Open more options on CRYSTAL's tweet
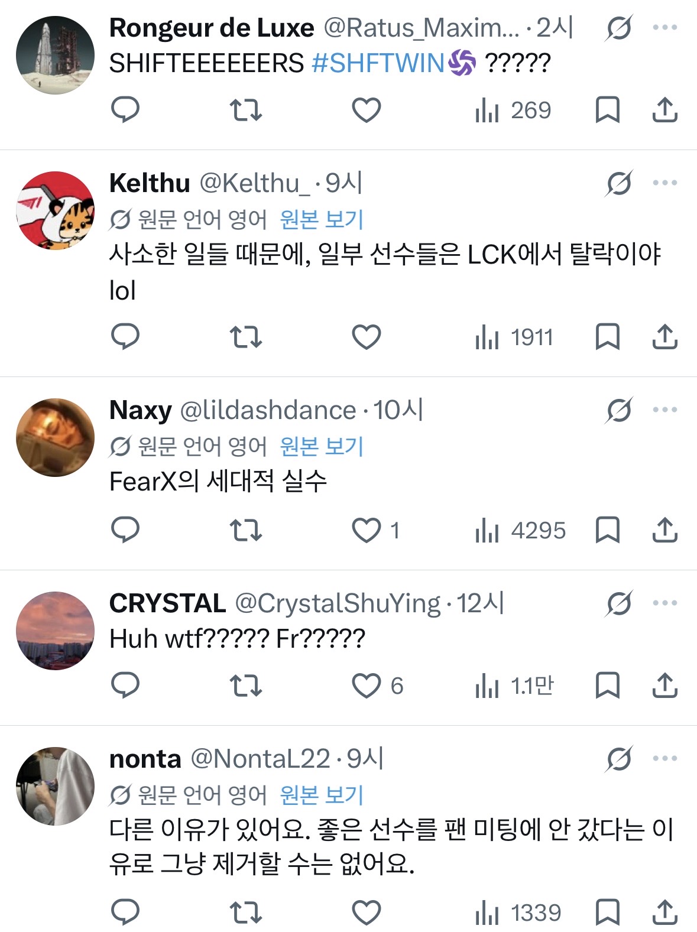Image resolution: width=697 pixels, height=932 pixels. (x=665, y=603)
